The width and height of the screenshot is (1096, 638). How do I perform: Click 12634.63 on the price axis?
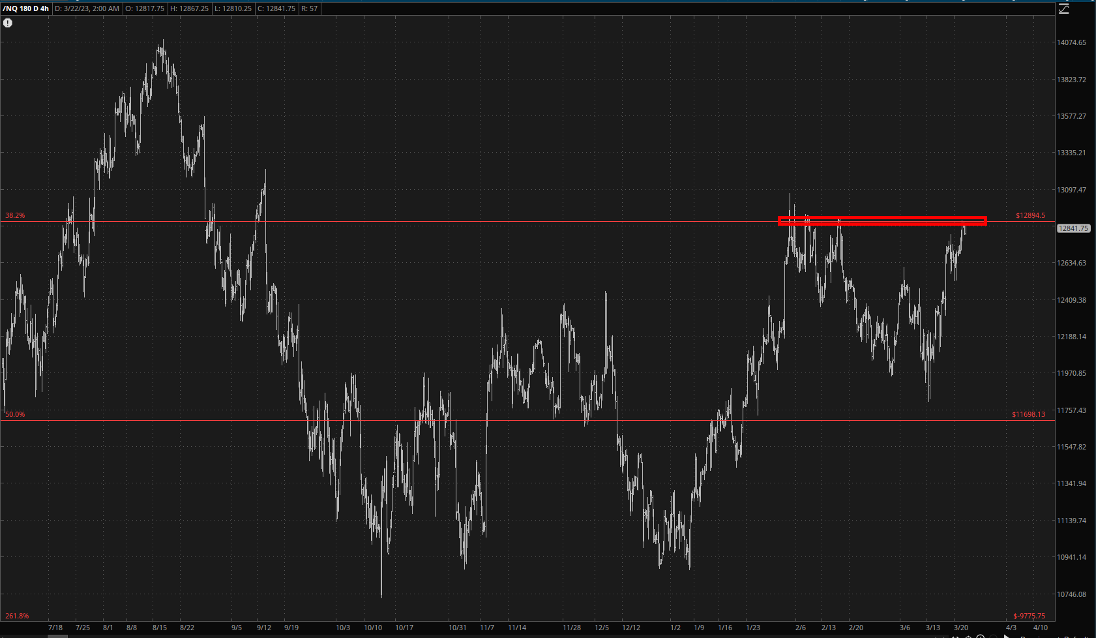pyautogui.click(x=1071, y=263)
